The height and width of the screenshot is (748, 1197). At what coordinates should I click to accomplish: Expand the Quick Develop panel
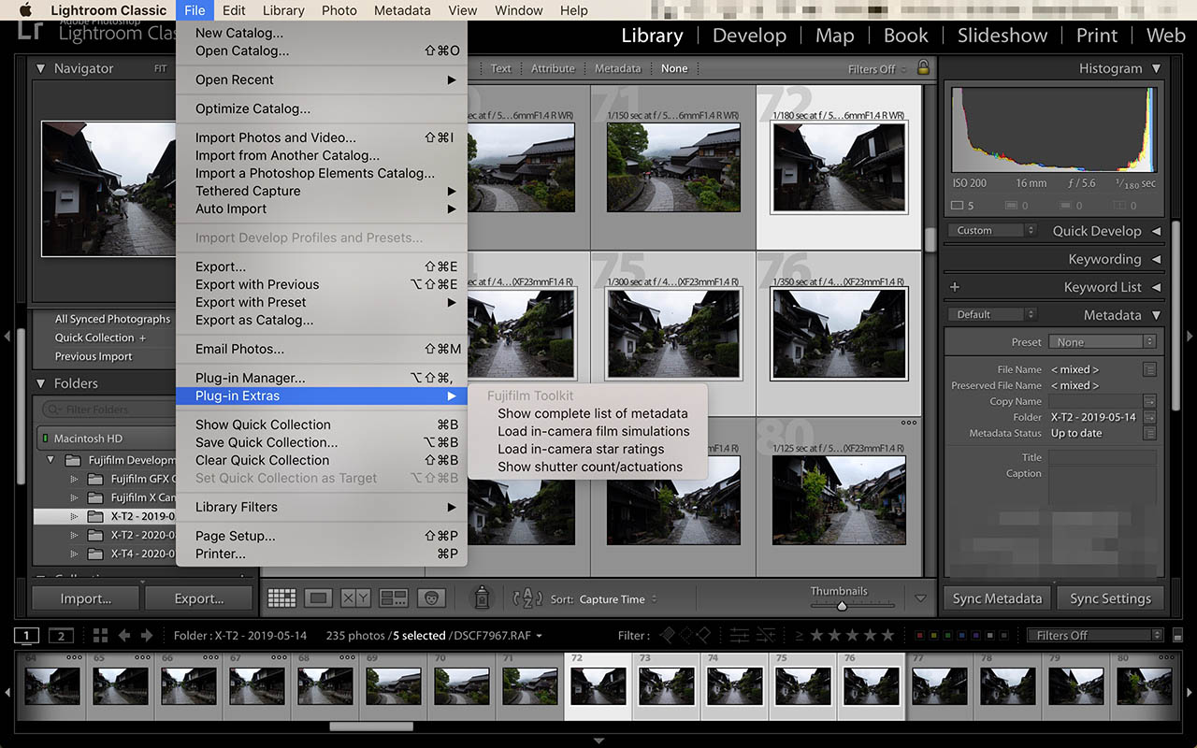[x=1157, y=231]
